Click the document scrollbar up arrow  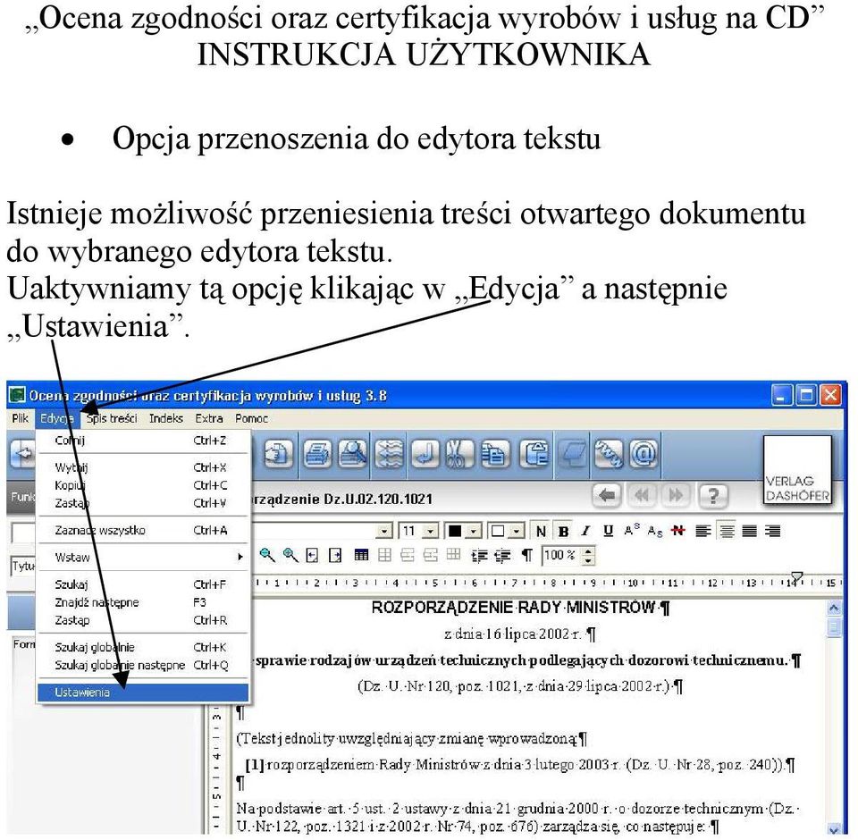coord(833,608)
